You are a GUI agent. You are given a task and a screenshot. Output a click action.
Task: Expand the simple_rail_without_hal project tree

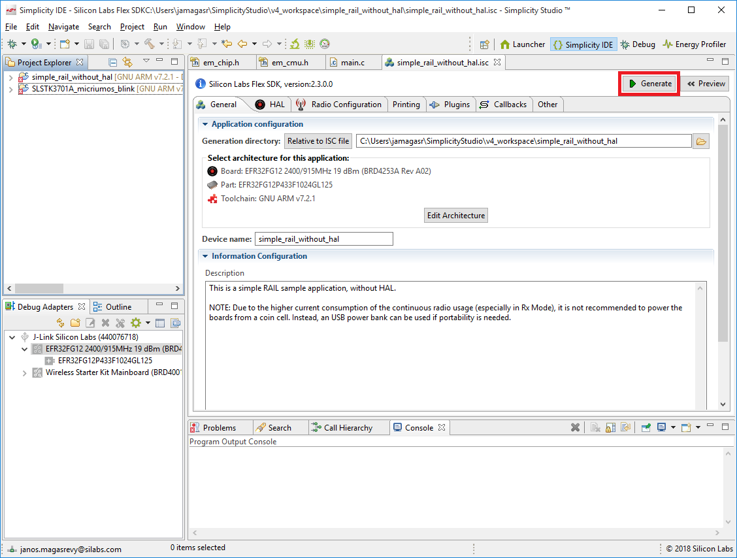[11, 77]
